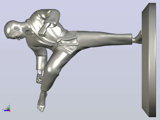
Task: Click the bare foot hanging below the bent leg
Action: (42, 101)
